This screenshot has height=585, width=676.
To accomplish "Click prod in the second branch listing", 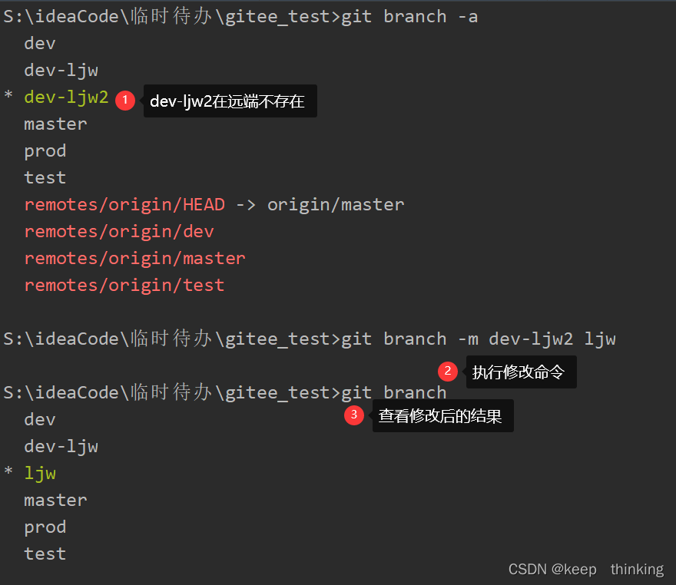I will [x=45, y=527].
